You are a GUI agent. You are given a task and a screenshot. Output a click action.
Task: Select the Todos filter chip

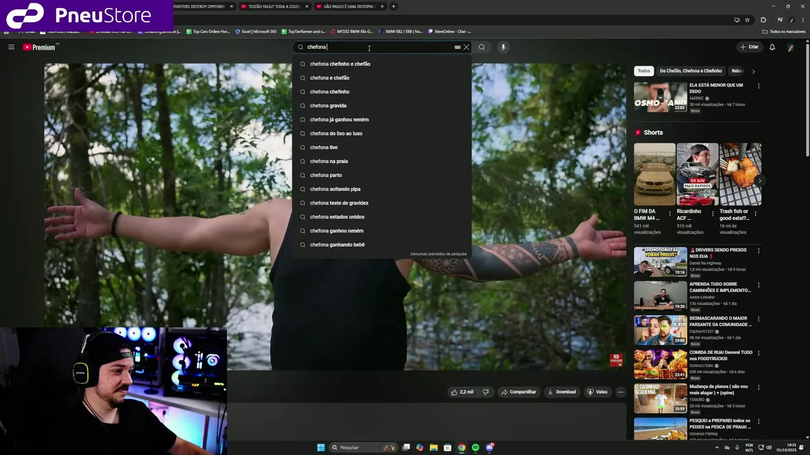pos(644,71)
